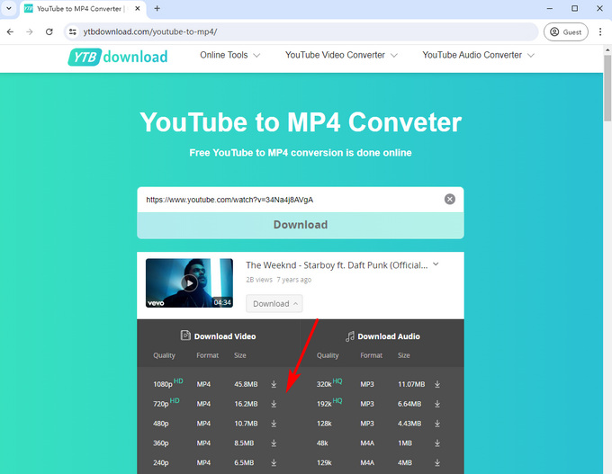Image resolution: width=612 pixels, height=474 pixels.
Task: Download the 240p MP4 video
Action: (x=274, y=462)
